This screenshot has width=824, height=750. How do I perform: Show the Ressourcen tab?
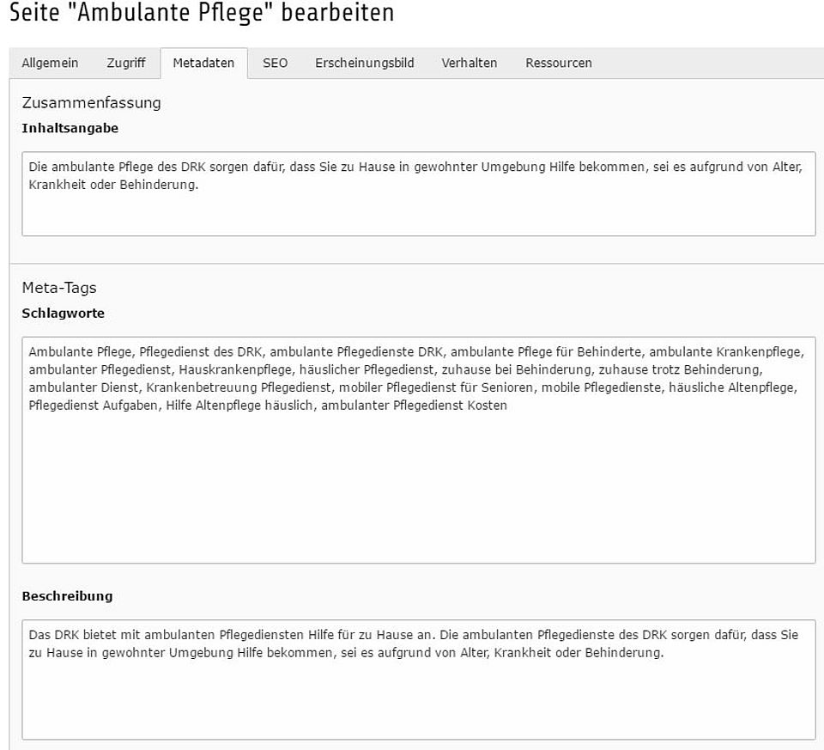[559, 63]
